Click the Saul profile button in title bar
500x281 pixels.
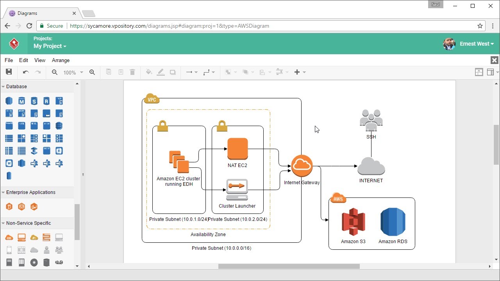(x=436, y=5)
